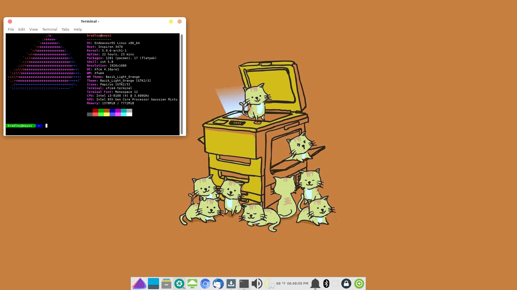Image resolution: width=517 pixels, height=290 pixels.
Task: Click the dark blue neofetch color block
Action: click(112, 111)
